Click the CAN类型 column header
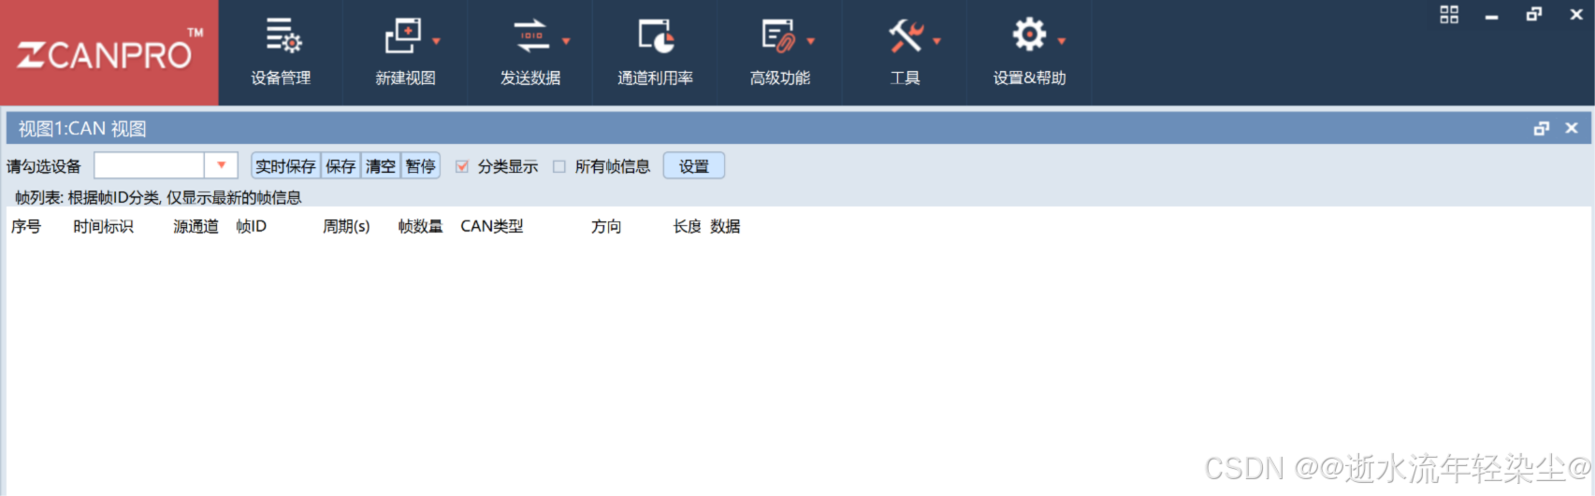Screen dimensions: 1595x496 (x=492, y=226)
